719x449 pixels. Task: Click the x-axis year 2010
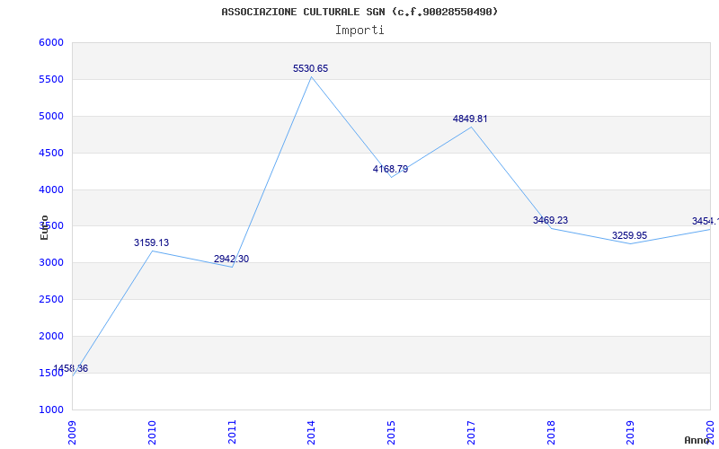click(152, 433)
